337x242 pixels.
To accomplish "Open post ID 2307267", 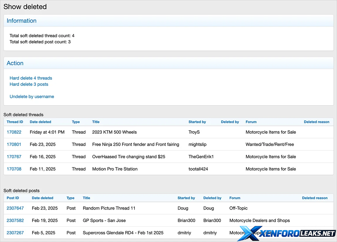I will point(15,233).
